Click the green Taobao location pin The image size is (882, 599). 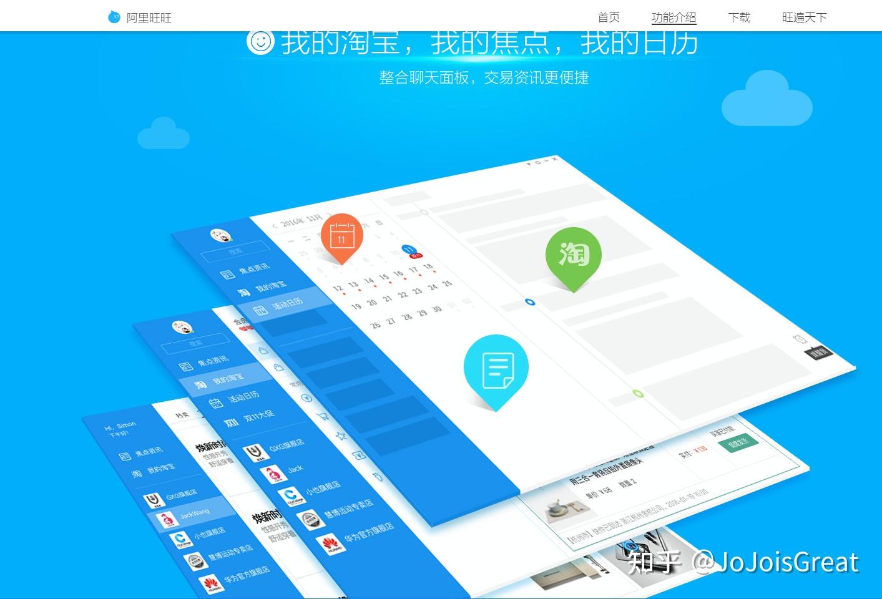[x=574, y=255]
